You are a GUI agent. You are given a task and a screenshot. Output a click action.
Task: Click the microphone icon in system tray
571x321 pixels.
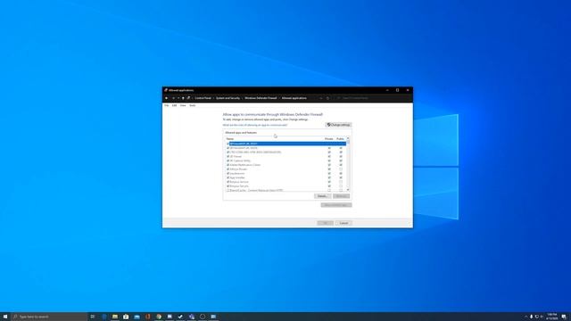(x=532, y=317)
